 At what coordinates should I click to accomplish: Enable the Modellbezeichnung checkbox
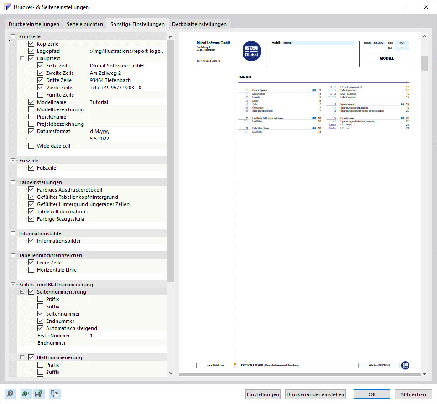click(x=31, y=109)
